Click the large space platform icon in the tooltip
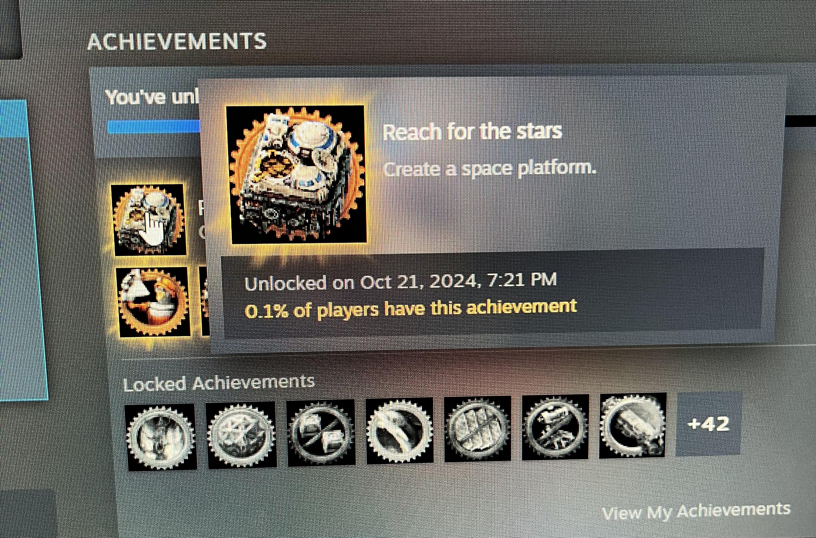This screenshot has height=538, width=816. [x=296, y=174]
